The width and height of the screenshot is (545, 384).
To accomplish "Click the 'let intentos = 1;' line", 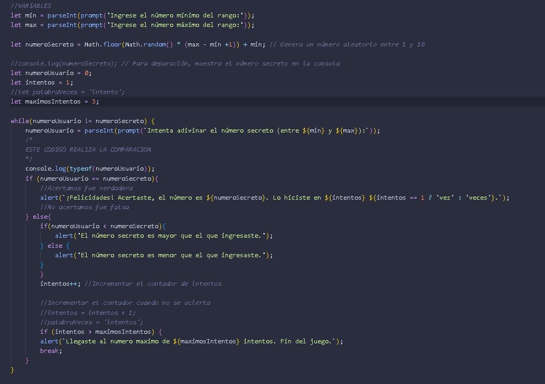I will (42, 82).
